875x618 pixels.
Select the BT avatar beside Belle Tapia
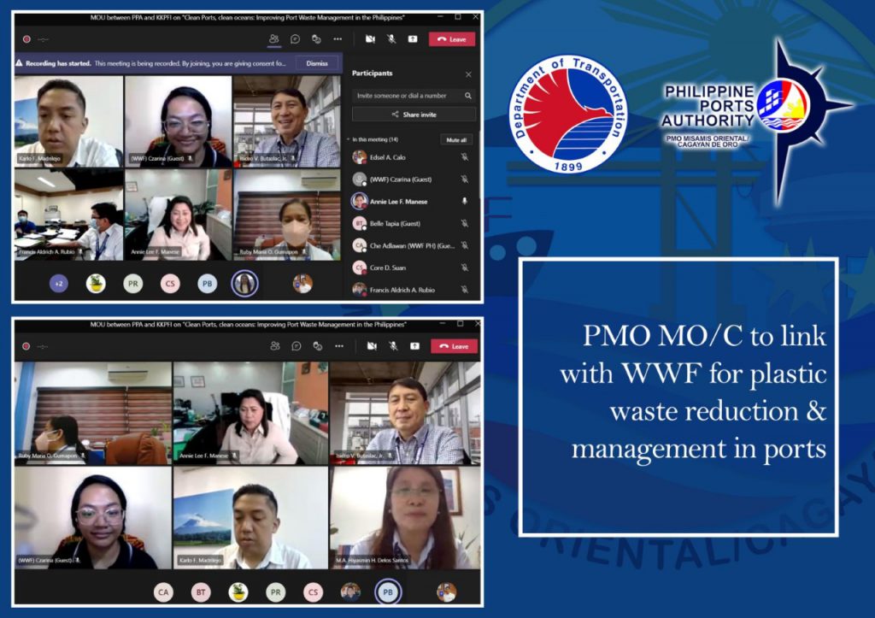point(360,223)
